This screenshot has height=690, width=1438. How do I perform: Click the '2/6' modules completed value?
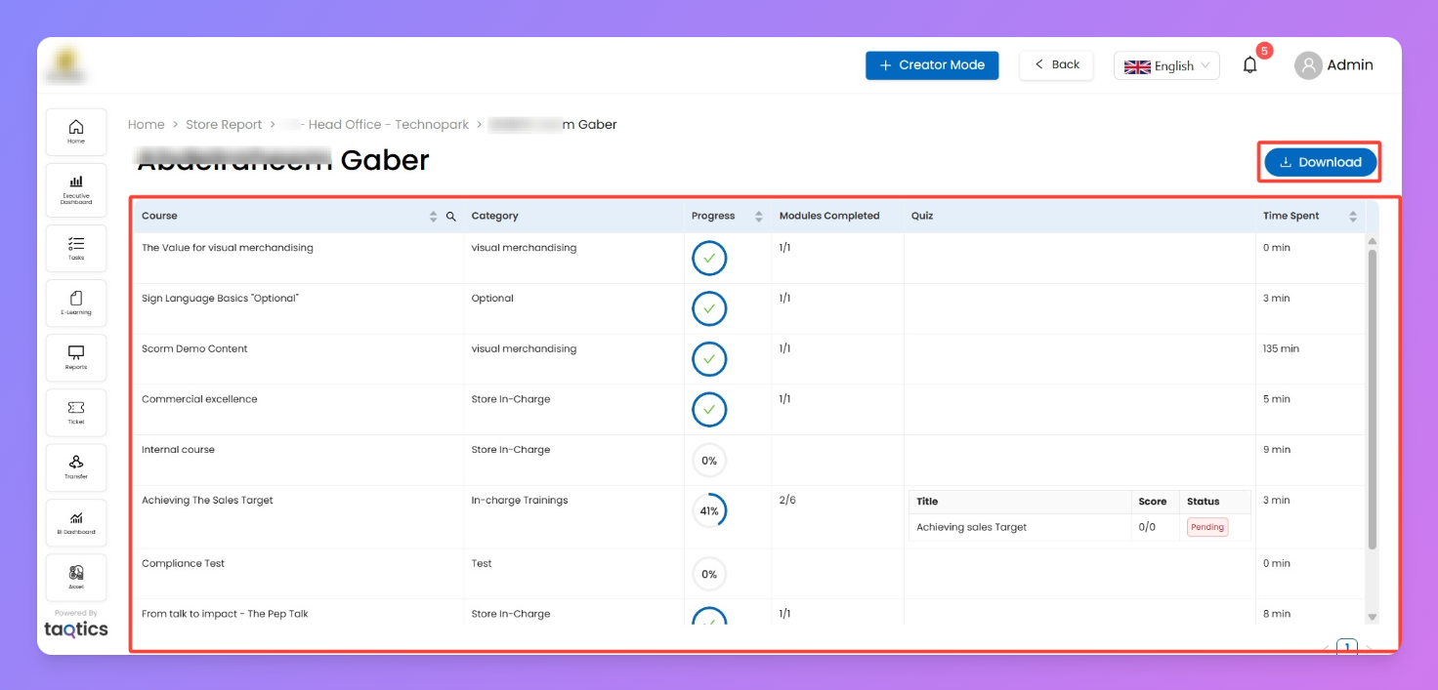click(787, 501)
